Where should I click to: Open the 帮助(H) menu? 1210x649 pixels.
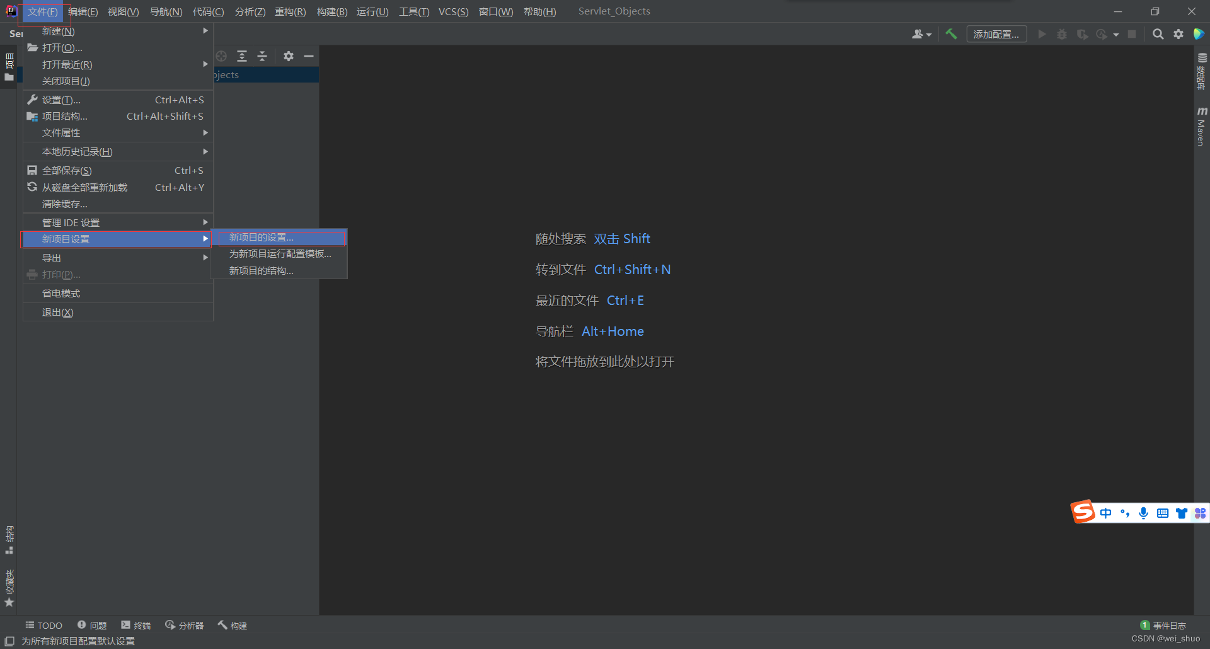[539, 11]
